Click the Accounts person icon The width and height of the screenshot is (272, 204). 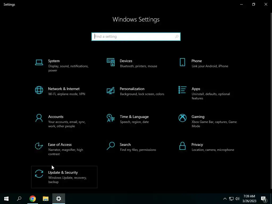point(39,118)
